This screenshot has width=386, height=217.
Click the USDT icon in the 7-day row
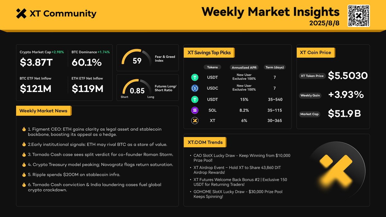tap(195, 77)
